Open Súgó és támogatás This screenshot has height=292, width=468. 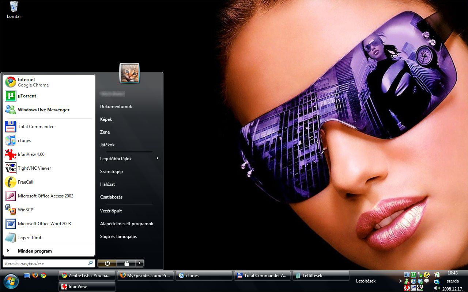tap(118, 237)
